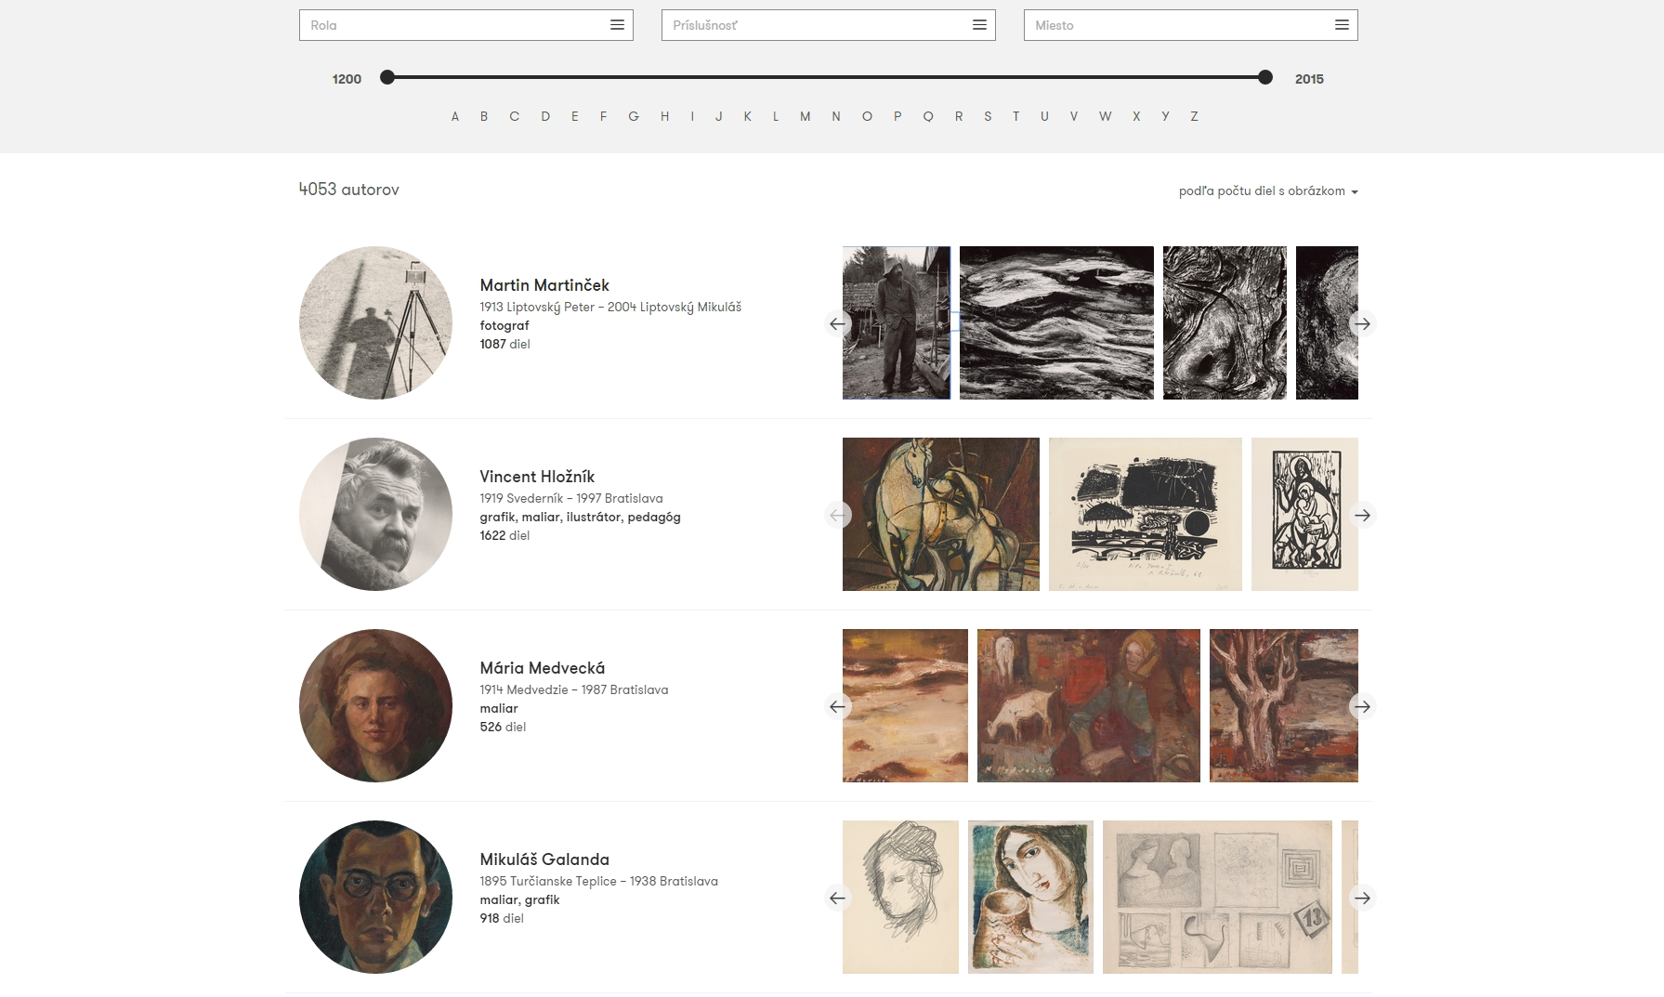Expand the Miesto filter dropdown

coord(1190,25)
